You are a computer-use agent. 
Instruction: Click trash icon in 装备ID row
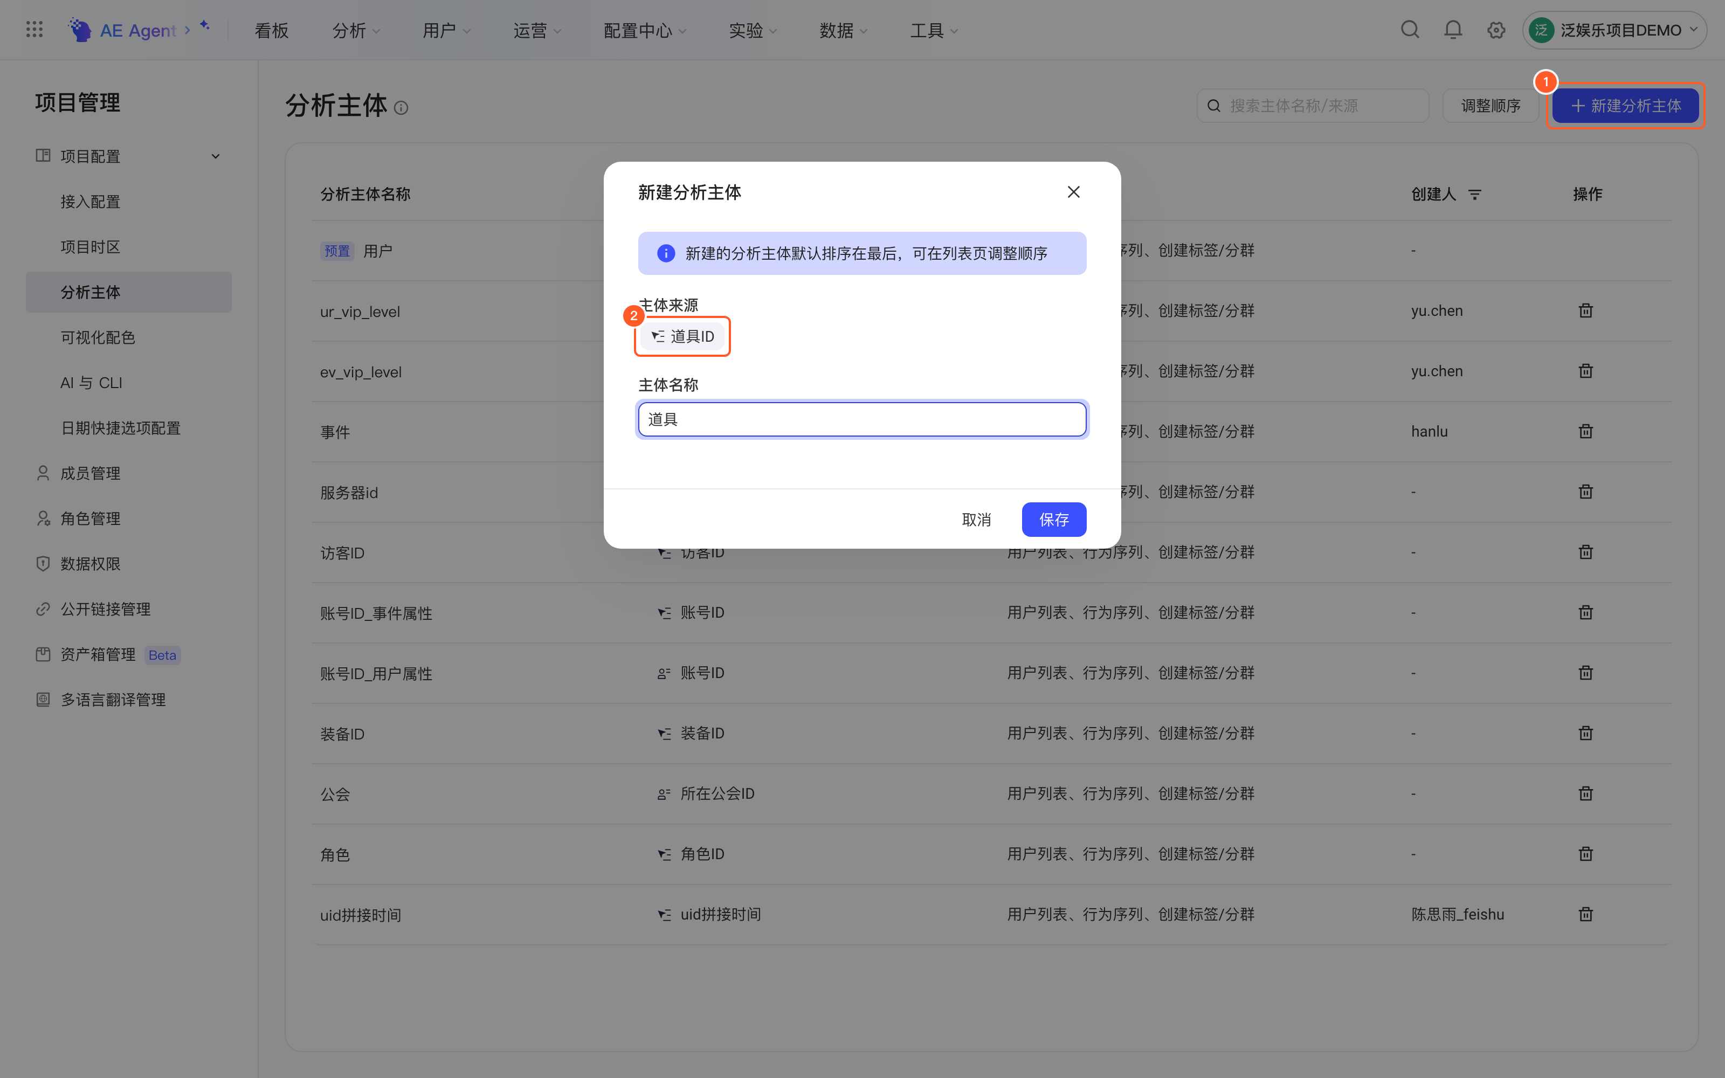tap(1585, 733)
